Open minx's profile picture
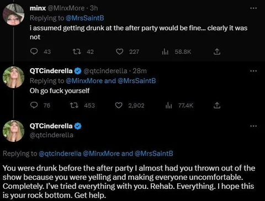The height and width of the screenshot is (201, 265). [x=13, y=14]
